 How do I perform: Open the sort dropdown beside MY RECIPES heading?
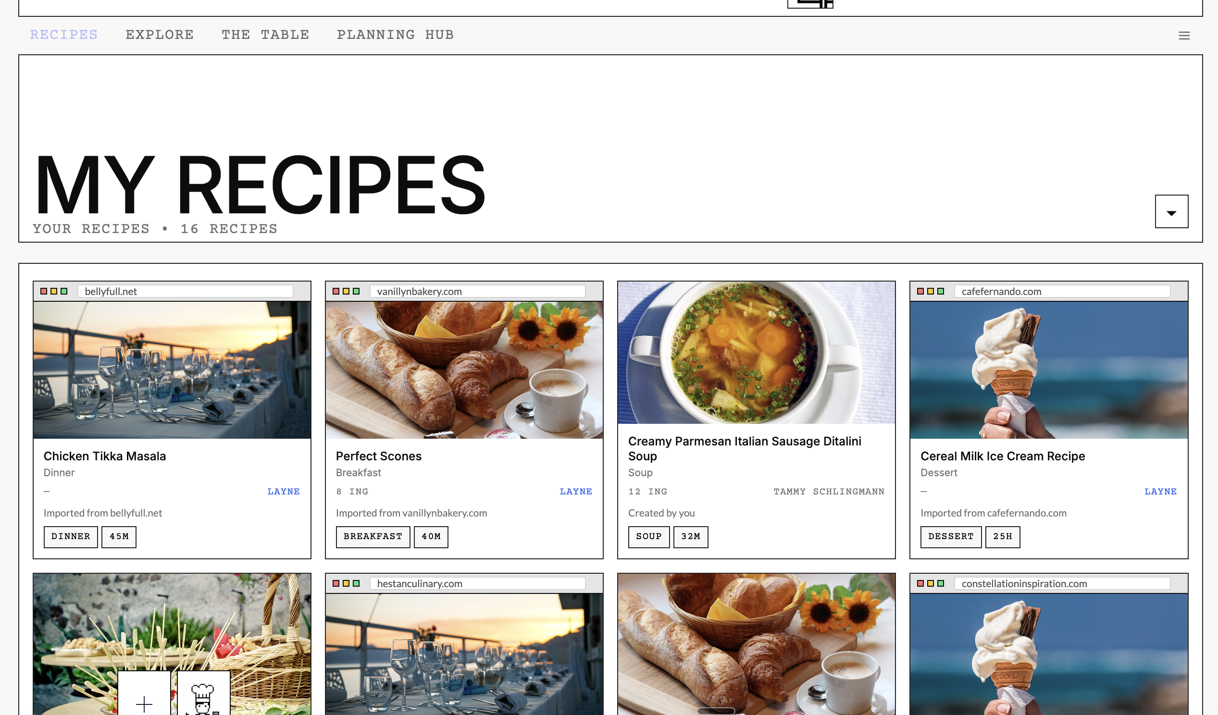(1171, 211)
